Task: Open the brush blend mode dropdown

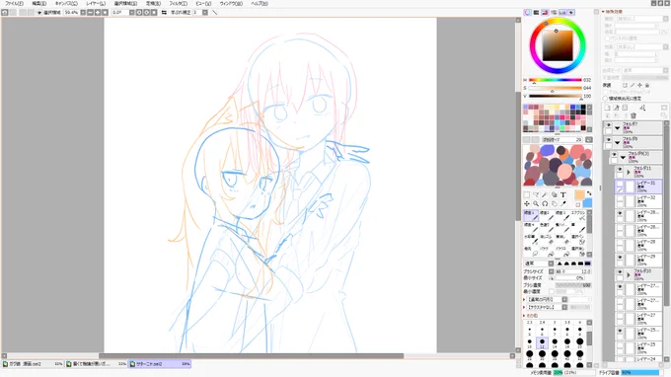Action: point(552,264)
